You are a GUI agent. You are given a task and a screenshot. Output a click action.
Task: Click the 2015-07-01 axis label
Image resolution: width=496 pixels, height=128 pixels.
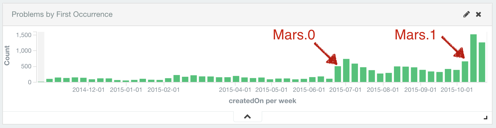tap(345, 90)
